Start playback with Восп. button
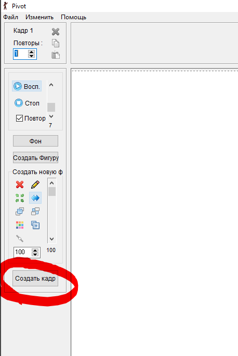238x356 pixels. [x=27, y=86]
